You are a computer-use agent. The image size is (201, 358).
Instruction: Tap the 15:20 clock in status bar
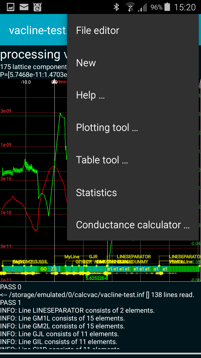(185, 7)
